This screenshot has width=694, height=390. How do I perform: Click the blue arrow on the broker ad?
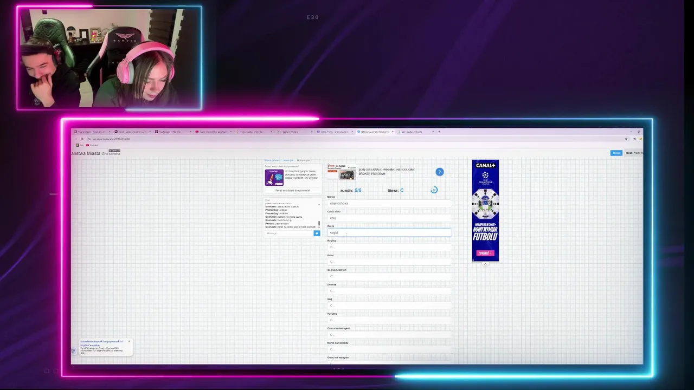click(x=440, y=172)
